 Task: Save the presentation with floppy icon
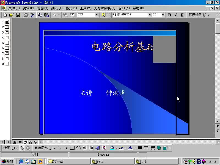(18, 15)
